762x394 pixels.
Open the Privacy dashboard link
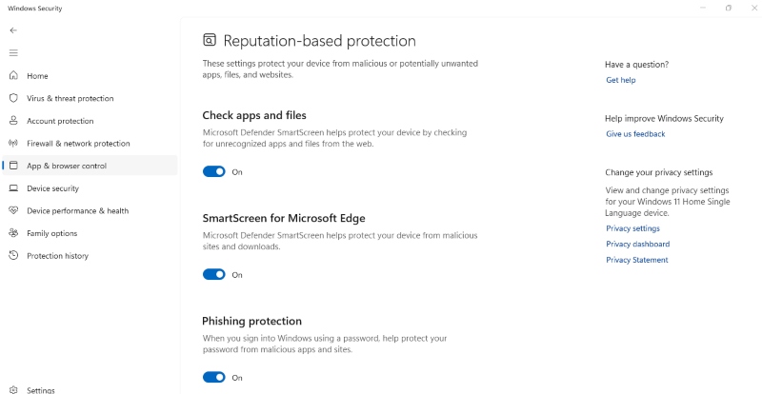[x=637, y=245]
